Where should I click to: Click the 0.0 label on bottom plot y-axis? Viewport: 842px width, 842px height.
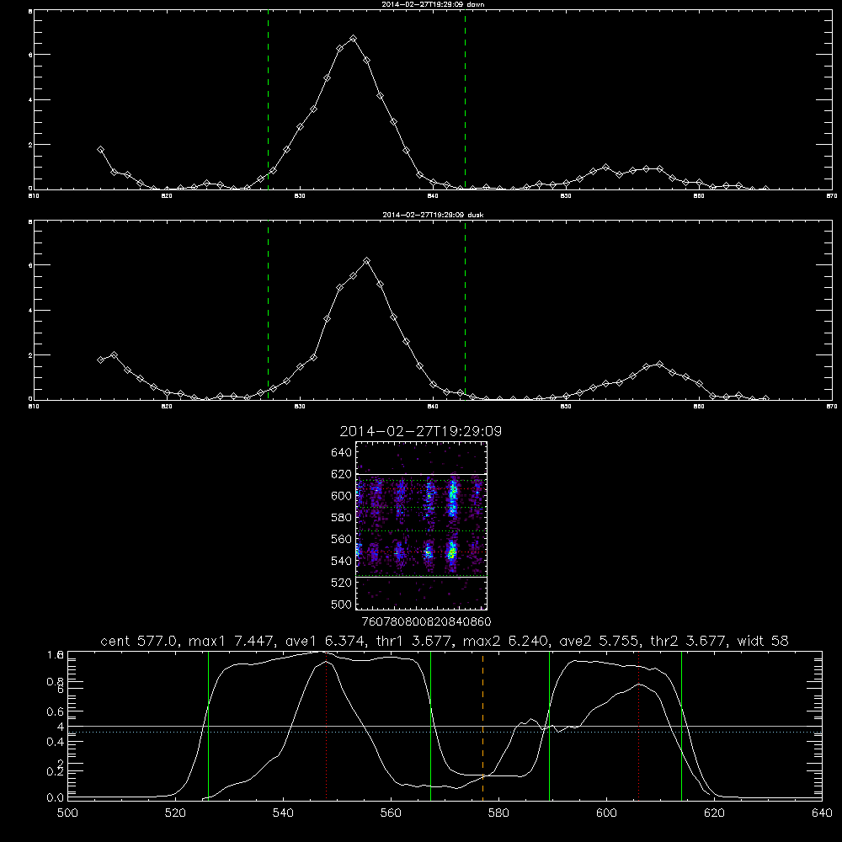pos(56,798)
